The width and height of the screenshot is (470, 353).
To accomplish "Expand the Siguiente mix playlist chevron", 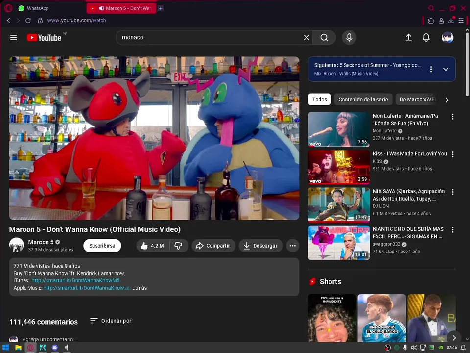I will point(446,69).
